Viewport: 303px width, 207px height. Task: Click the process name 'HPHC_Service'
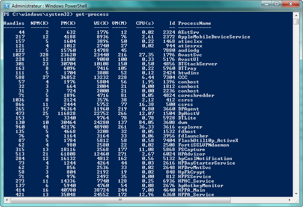point(196,181)
